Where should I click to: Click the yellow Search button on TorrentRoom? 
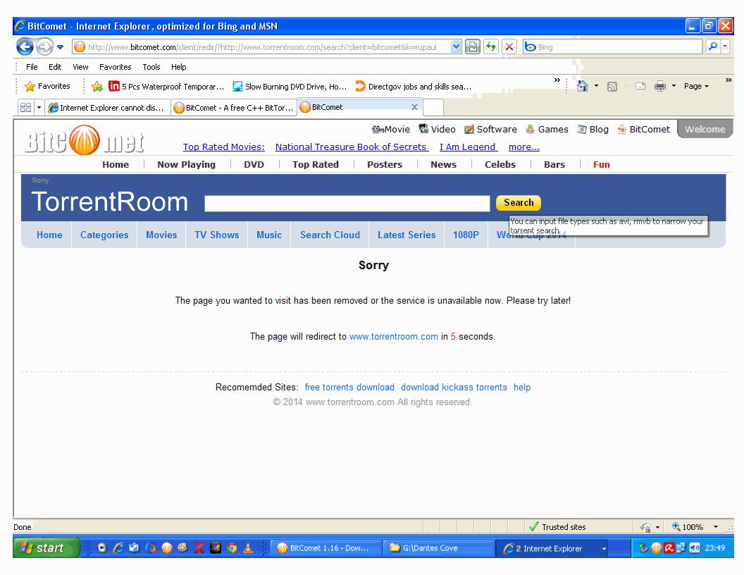(518, 203)
